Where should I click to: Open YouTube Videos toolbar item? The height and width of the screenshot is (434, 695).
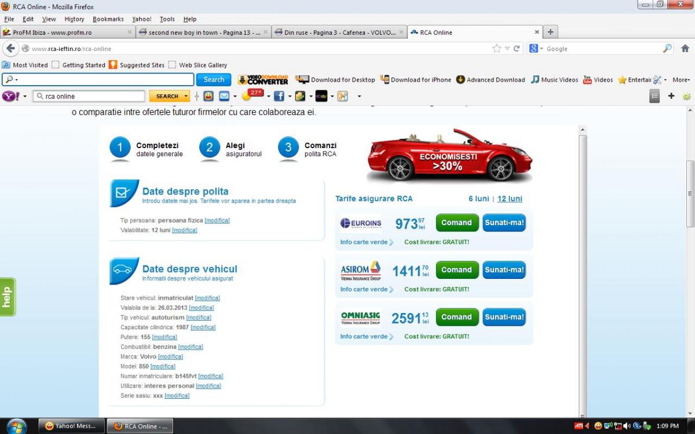pyautogui.click(x=598, y=80)
